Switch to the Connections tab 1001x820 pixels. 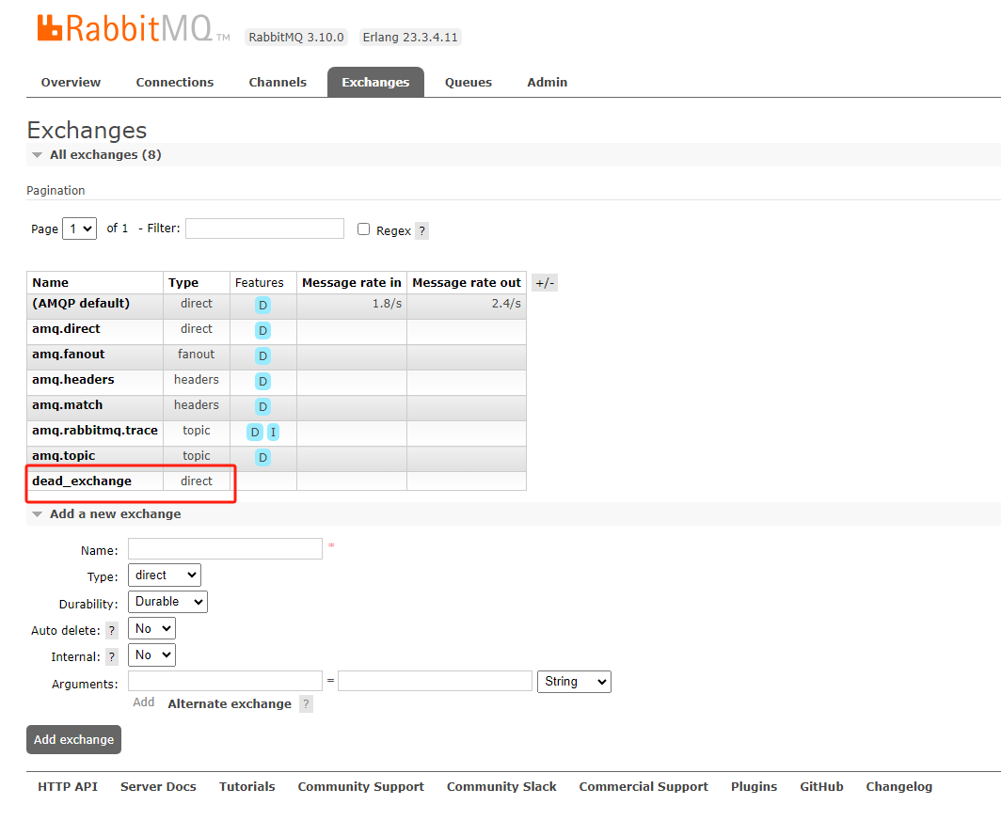coord(175,83)
